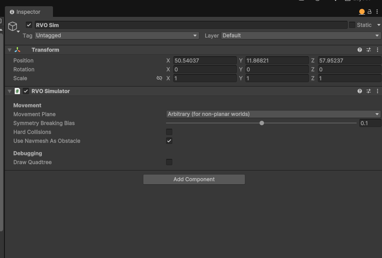Open the Tag dropdown showing Untagged
The image size is (382, 258).
tap(117, 36)
